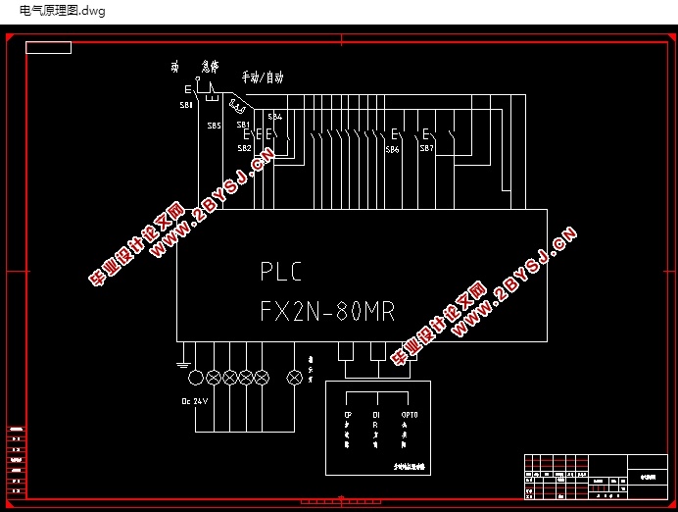Click the empty white-outlined box at top left
The image size is (678, 512).
click(48, 48)
